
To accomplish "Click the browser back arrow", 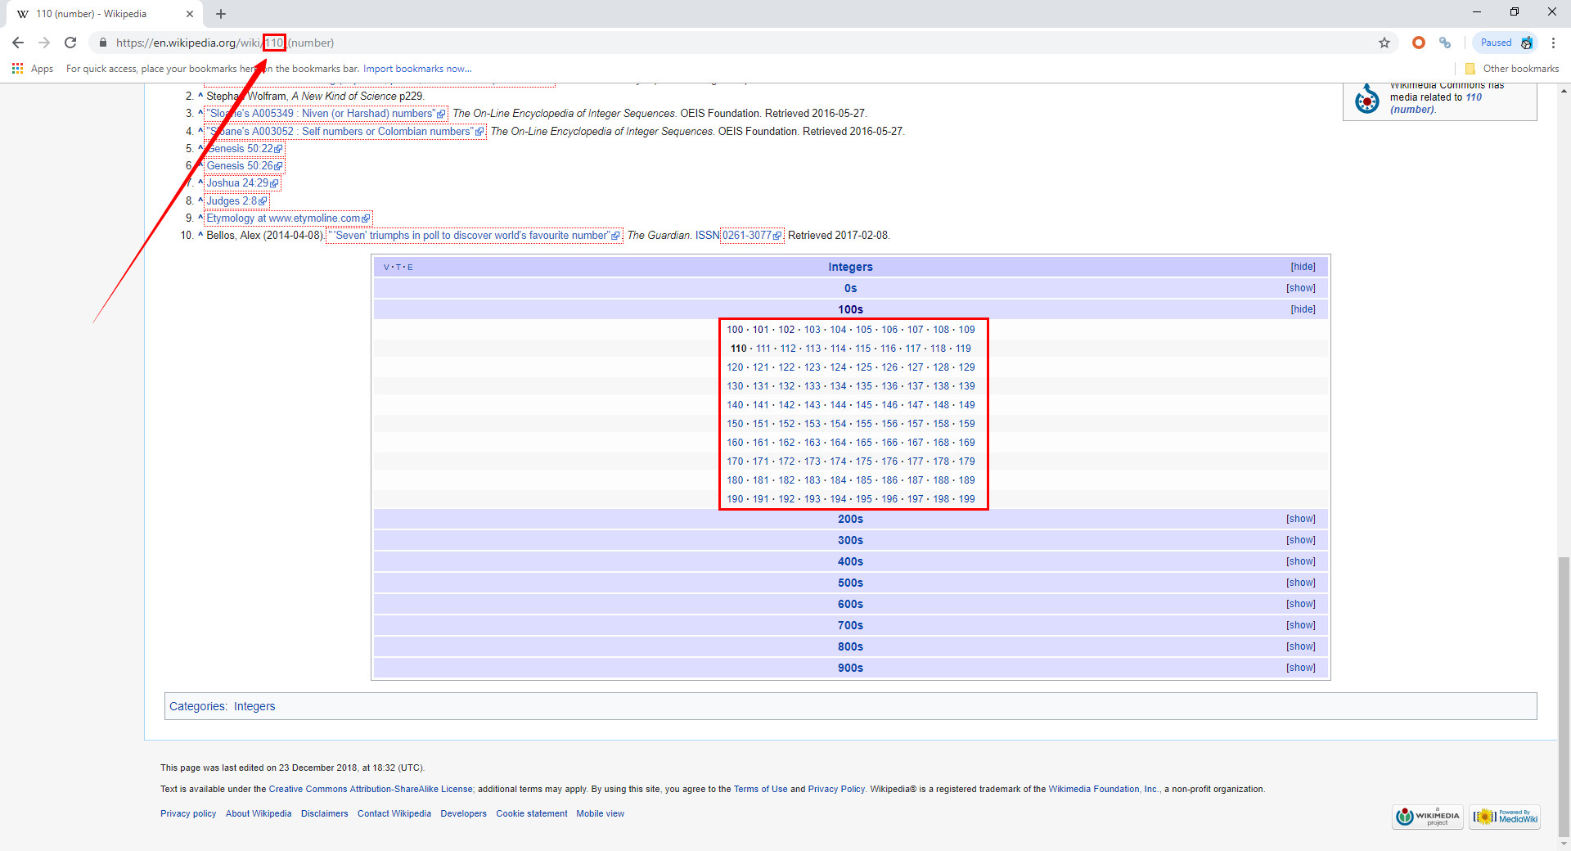I will (18, 43).
